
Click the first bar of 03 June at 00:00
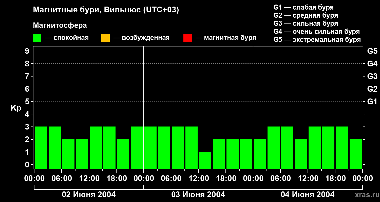click(x=150, y=147)
